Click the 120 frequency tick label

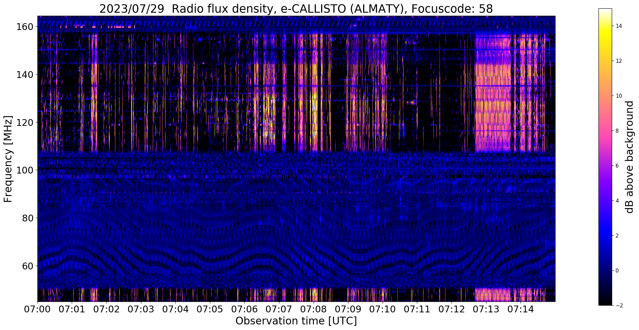[24, 122]
